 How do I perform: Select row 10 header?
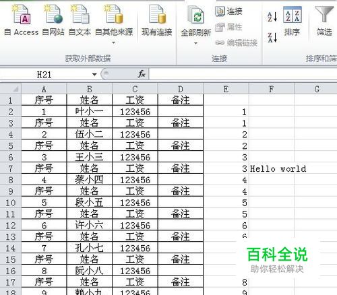coord(11,203)
